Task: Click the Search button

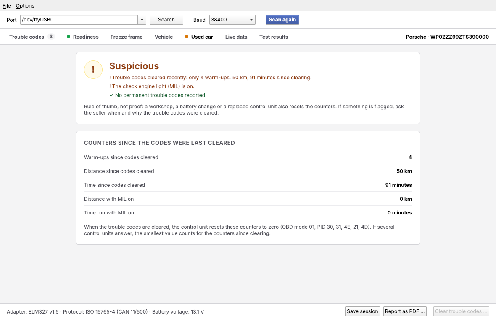Action: tap(166, 20)
